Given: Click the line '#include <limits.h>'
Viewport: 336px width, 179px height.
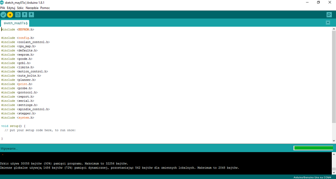Looking at the screenshot, I should tap(18, 67).
